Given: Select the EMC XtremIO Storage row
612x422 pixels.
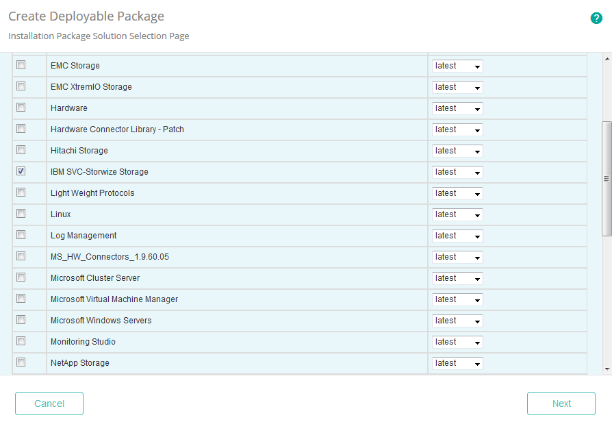Looking at the screenshot, I should [205, 86].
